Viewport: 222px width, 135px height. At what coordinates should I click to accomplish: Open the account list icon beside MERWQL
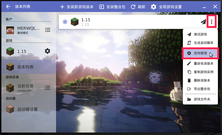coord(48,30)
